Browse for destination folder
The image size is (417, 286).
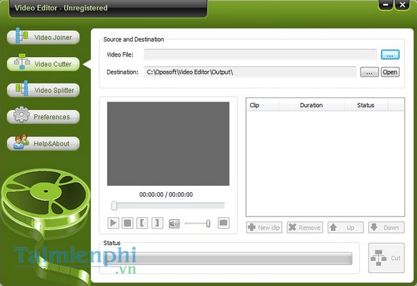(369, 72)
